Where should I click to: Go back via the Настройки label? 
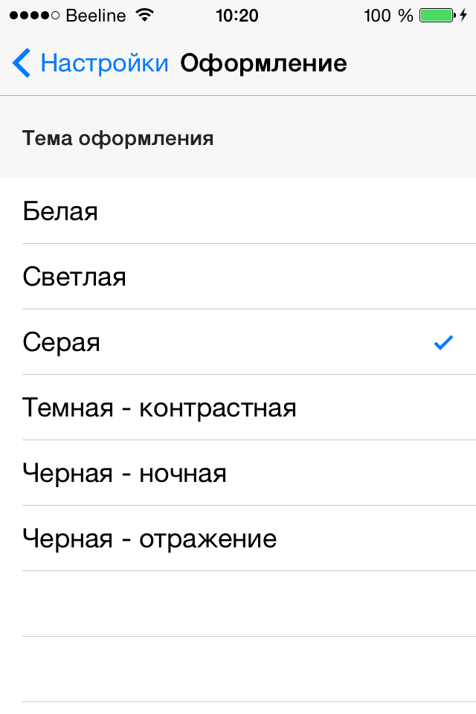[104, 63]
